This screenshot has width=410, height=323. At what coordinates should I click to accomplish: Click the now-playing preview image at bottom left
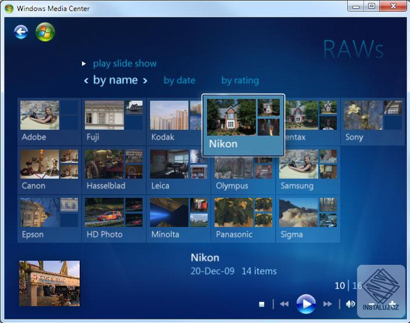(49, 283)
